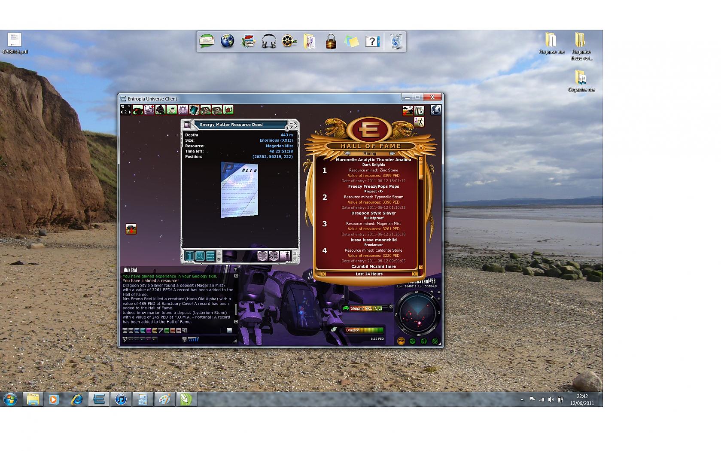Toggle the orange chat channel filter
This screenshot has width=721, height=451.
[173, 331]
